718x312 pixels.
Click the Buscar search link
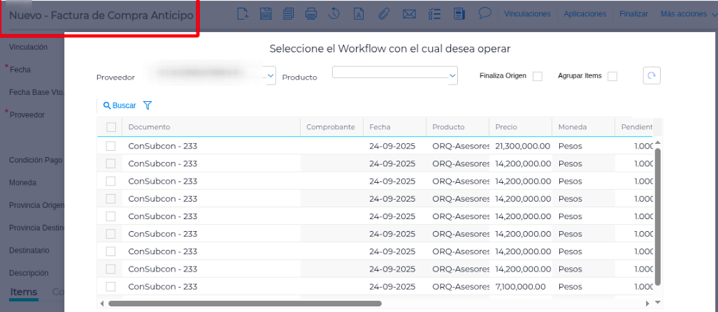(120, 105)
